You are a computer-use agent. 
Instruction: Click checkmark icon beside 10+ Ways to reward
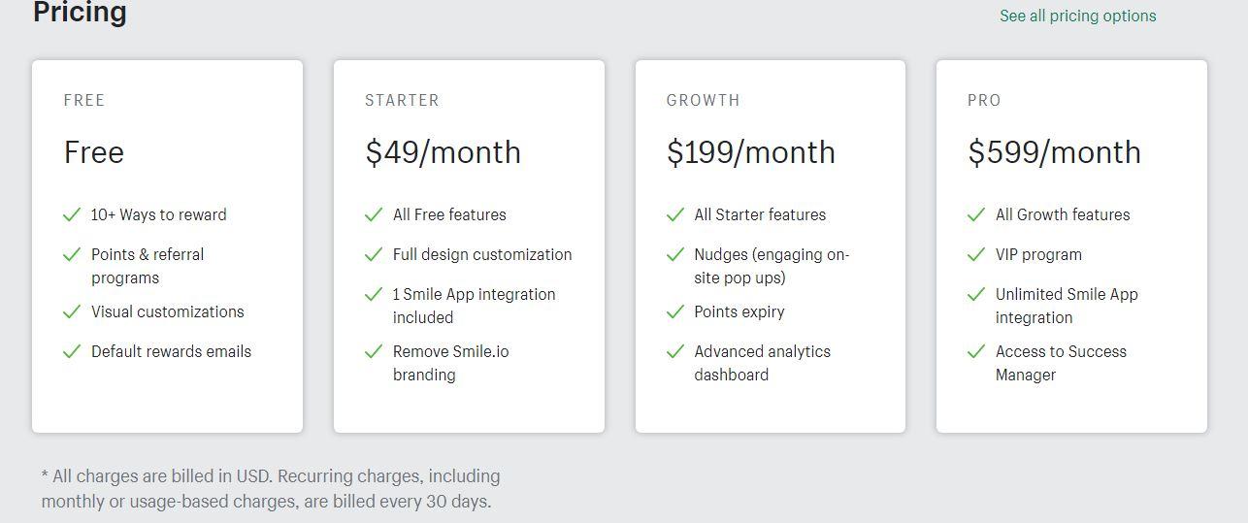(72, 214)
